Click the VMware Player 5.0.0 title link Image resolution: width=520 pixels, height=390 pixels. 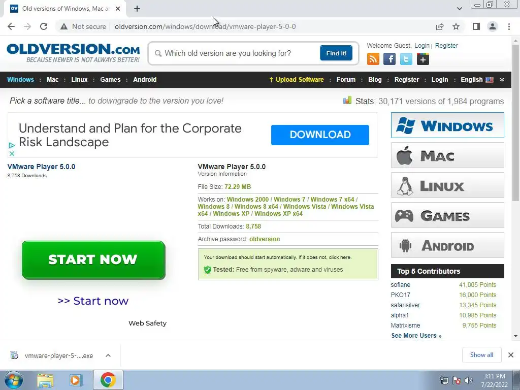pyautogui.click(x=42, y=167)
